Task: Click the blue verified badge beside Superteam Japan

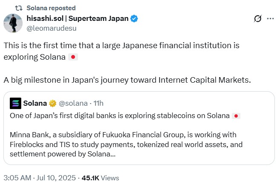Action: click(x=134, y=19)
